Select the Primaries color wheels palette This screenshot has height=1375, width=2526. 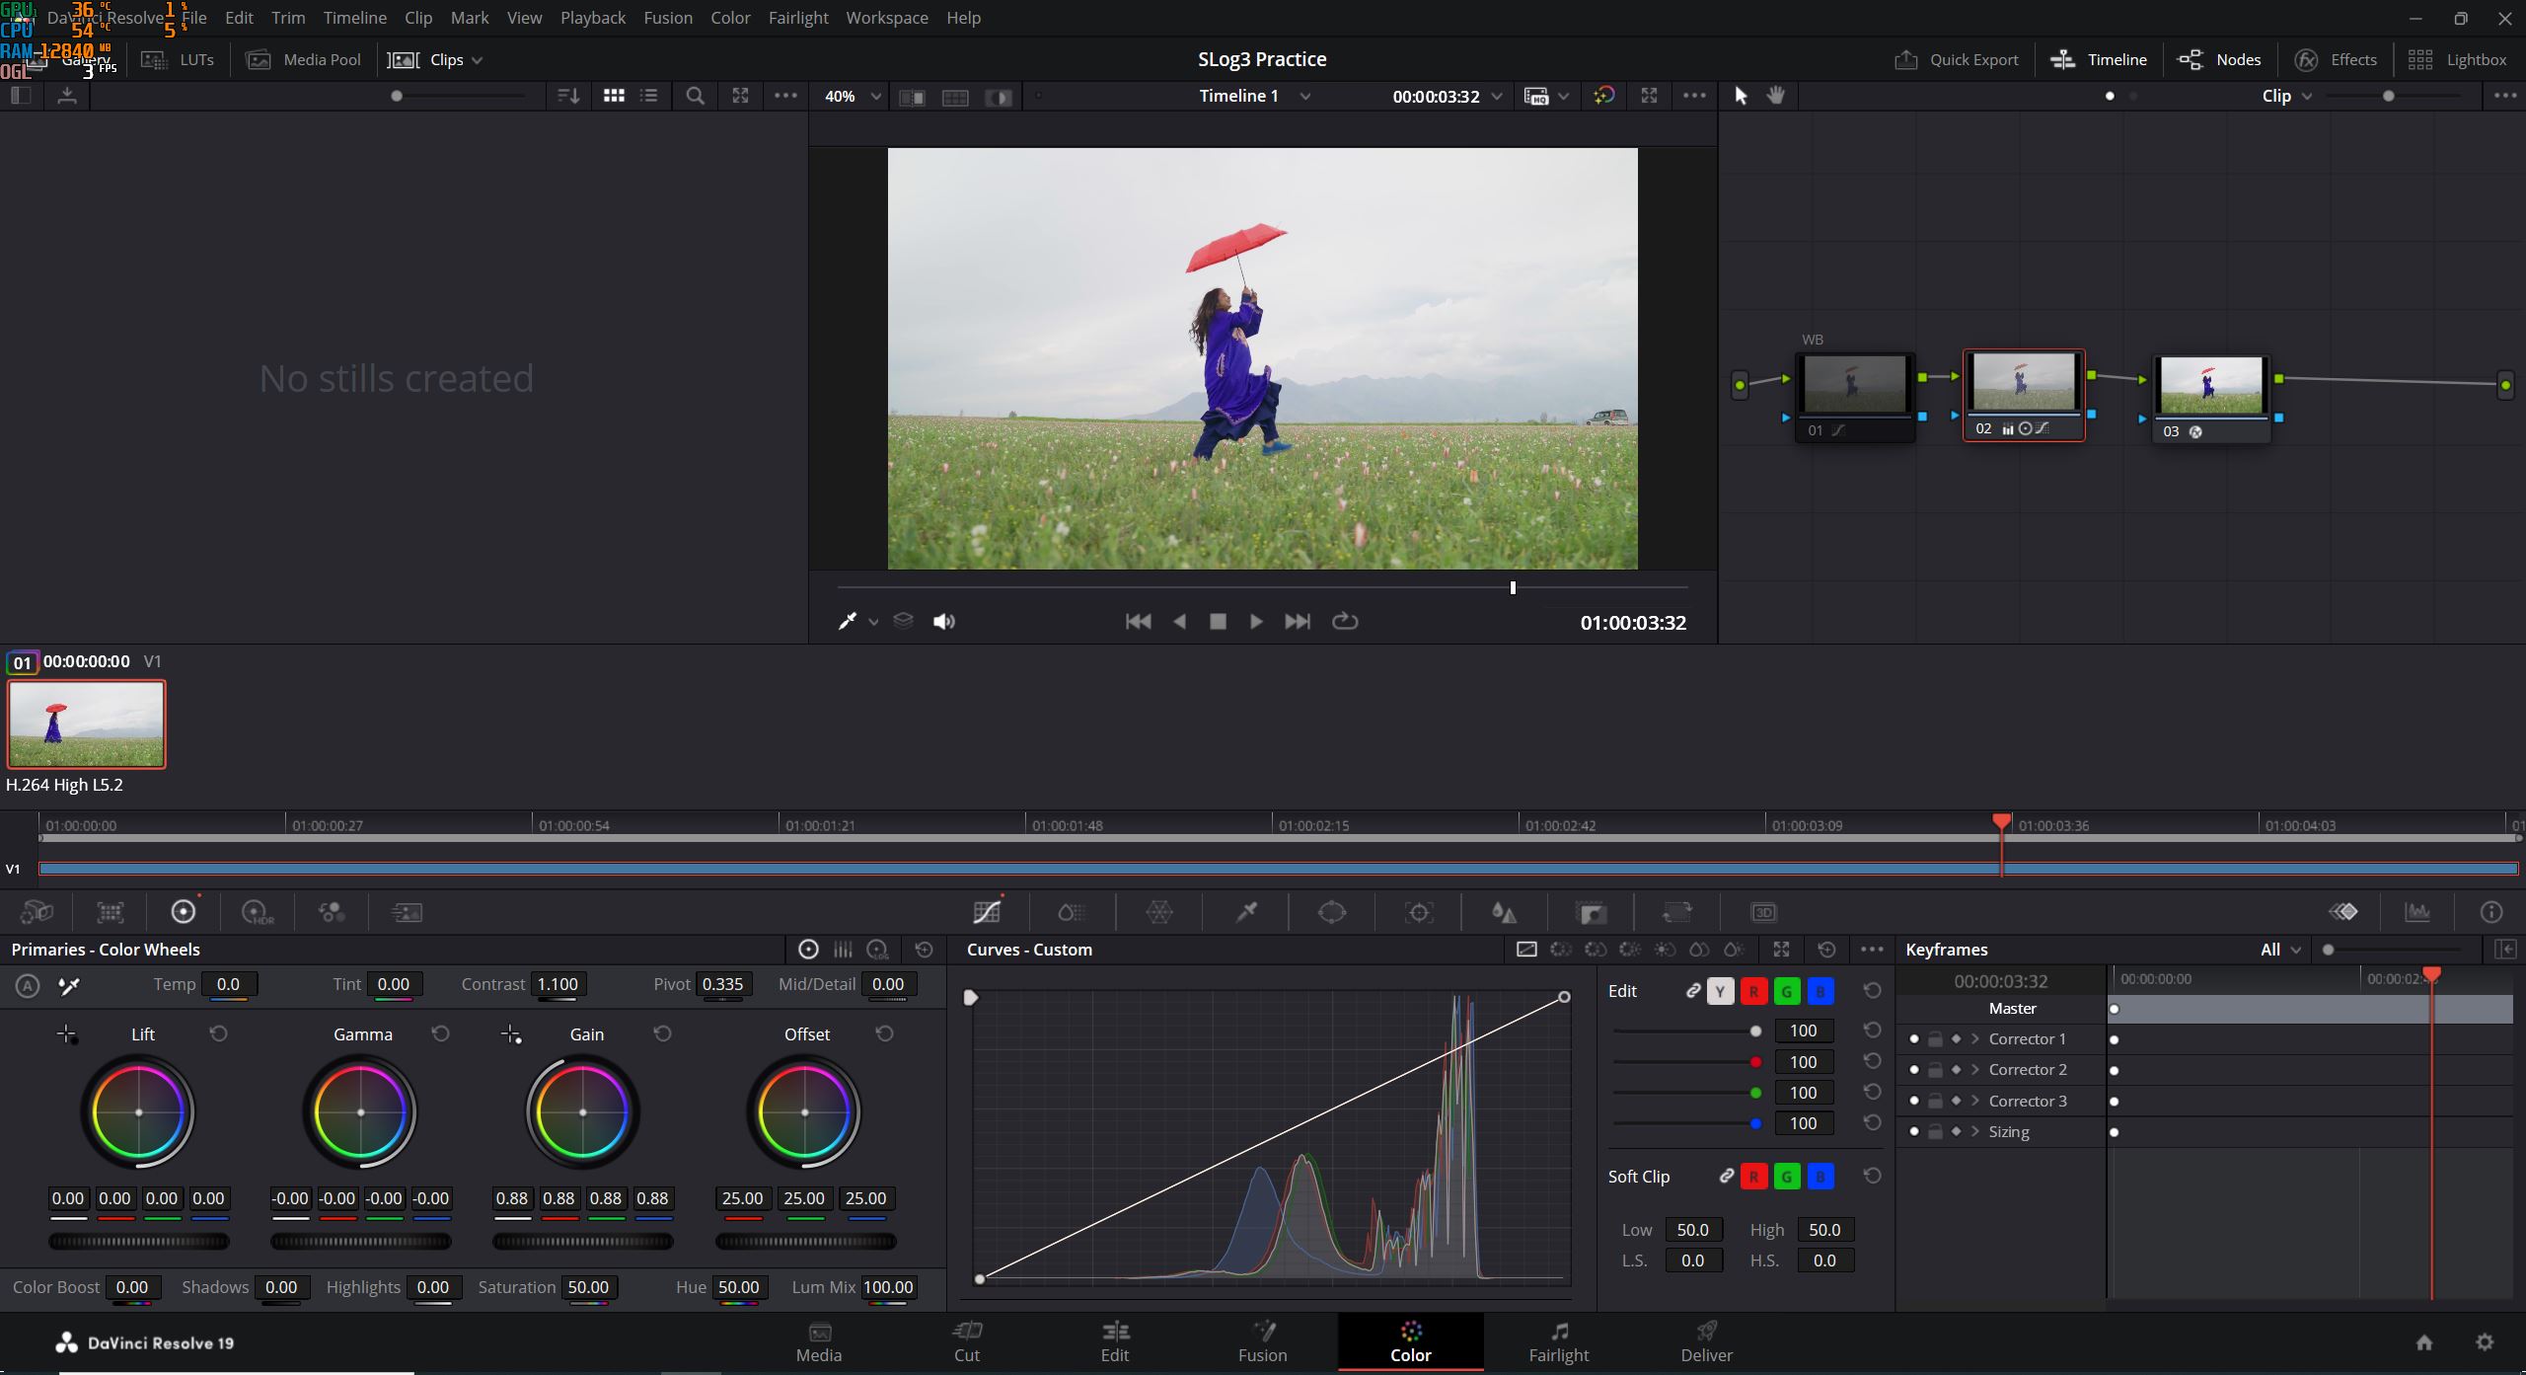(x=184, y=912)
